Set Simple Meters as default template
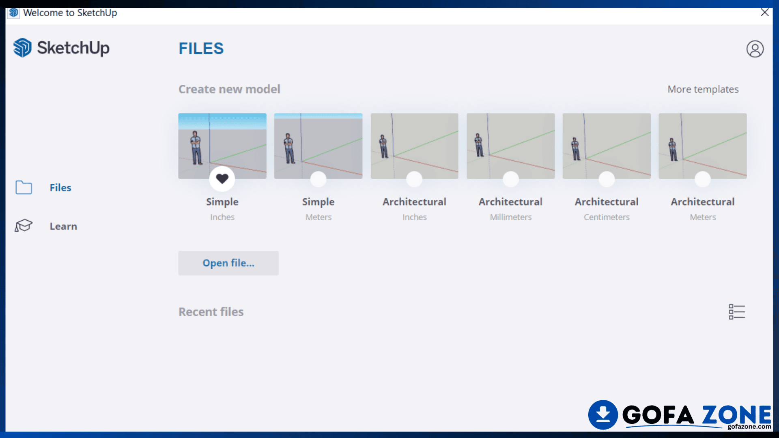 (318, 179)
